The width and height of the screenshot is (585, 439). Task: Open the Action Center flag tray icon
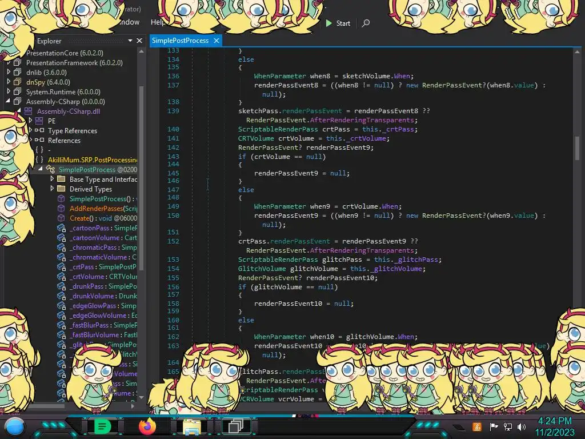(x=494, y=426)
